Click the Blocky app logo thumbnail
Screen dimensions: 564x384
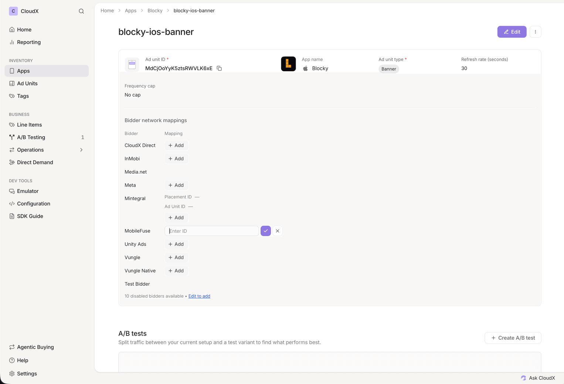(x=288, y=64)
